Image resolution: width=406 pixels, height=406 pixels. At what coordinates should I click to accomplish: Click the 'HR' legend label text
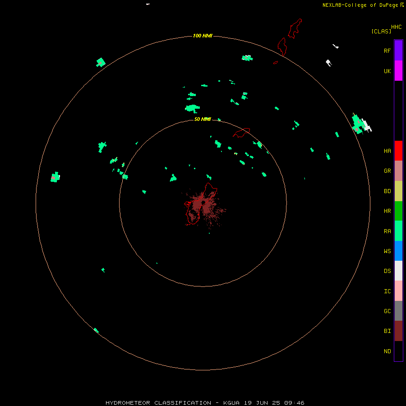click(x=387, y=211)
